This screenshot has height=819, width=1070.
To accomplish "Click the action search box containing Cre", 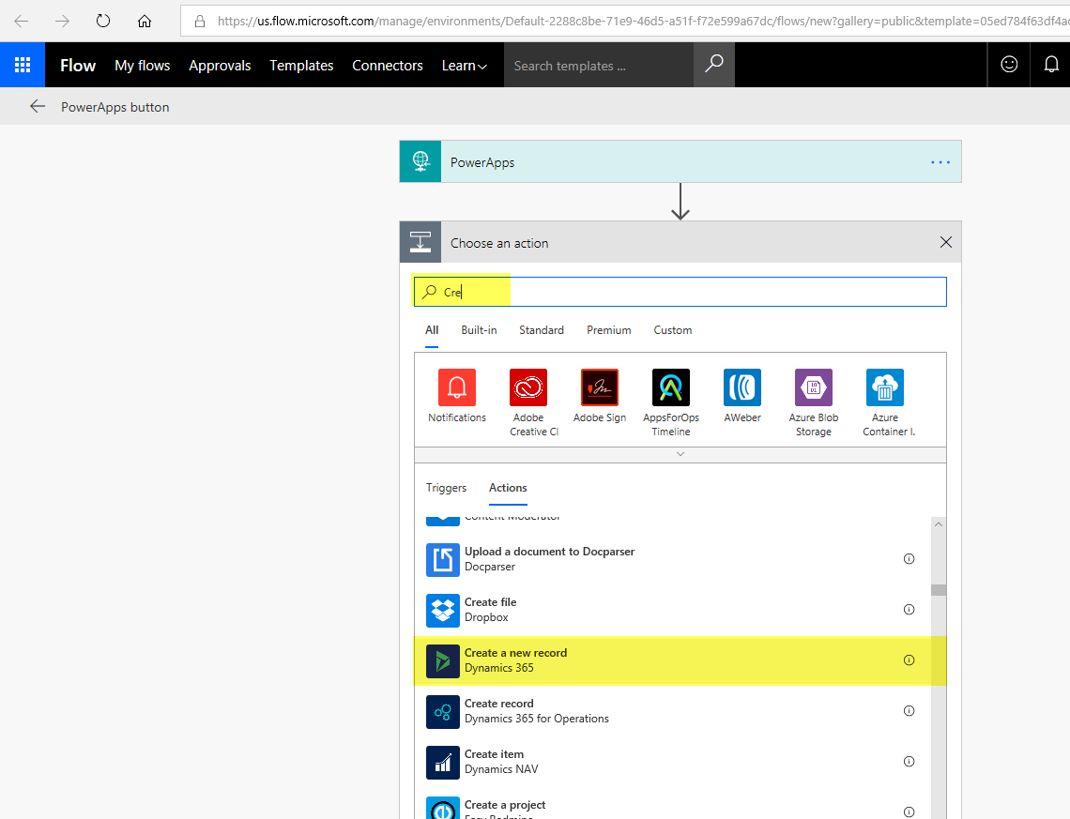I will pyautogui.click(x=680, y=292).
